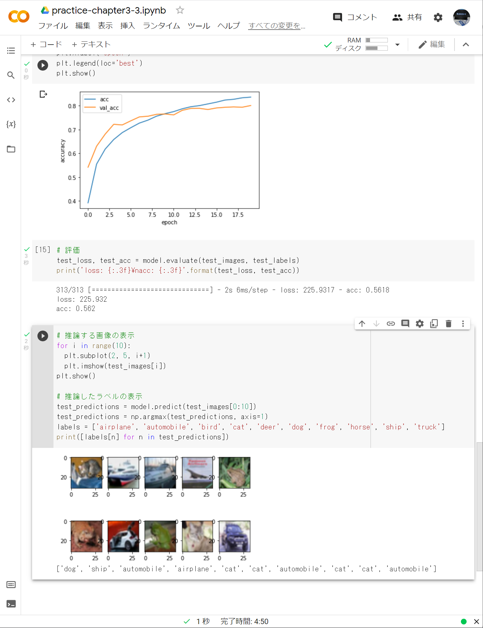This screenshot has height=628, width=483.
Task: Switch mode with the 編集 pencil button
Action: pos(431,44)
